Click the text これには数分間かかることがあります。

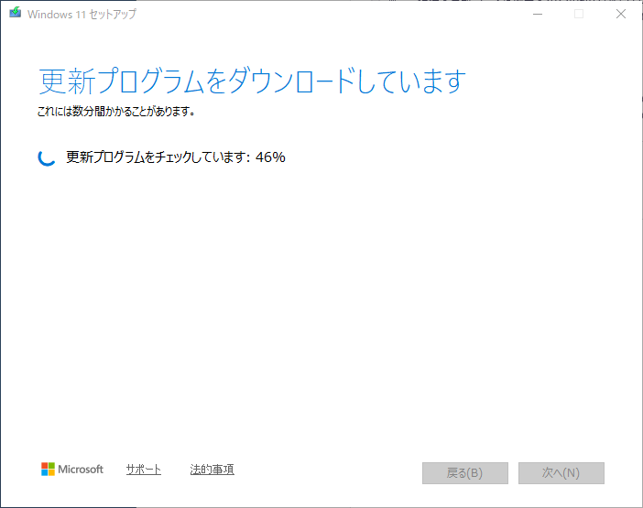[116, 111]
